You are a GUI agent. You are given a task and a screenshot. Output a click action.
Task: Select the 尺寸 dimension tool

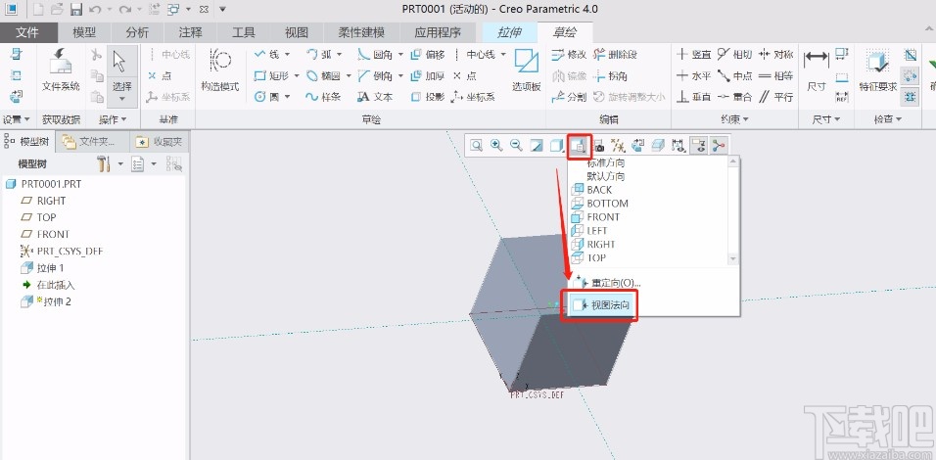coord(816,70)
